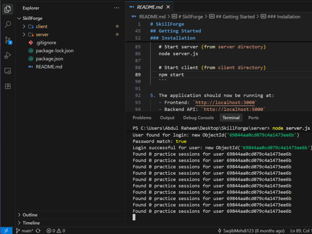Click line number 89 in gutter

[138, 75]
